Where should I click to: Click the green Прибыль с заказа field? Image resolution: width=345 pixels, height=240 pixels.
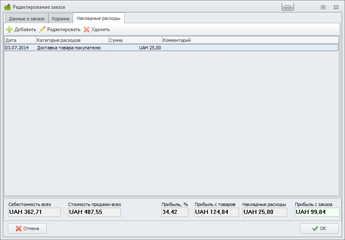coord(317,212)
